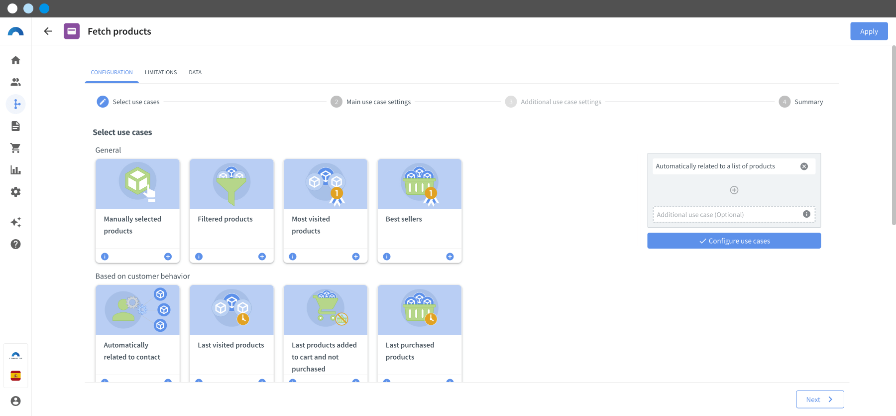Screen dimensions: 896x416
Task: Show info for Filtered products
Action: (x=199, y=257)
